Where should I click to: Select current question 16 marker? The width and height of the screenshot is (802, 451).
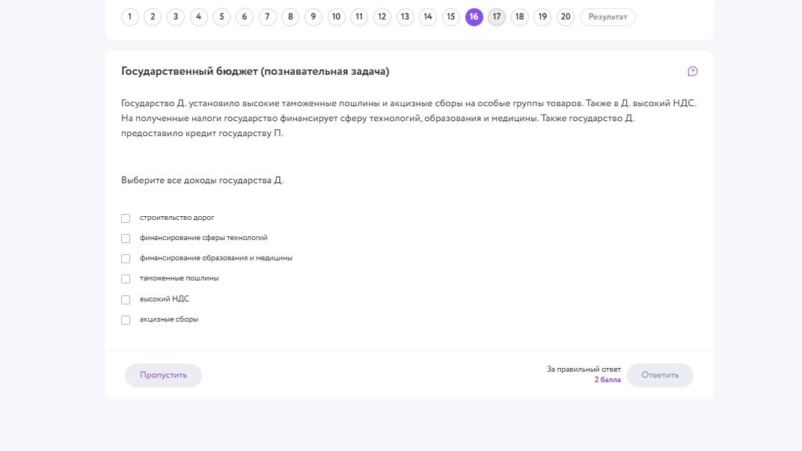tap(474, 17)
